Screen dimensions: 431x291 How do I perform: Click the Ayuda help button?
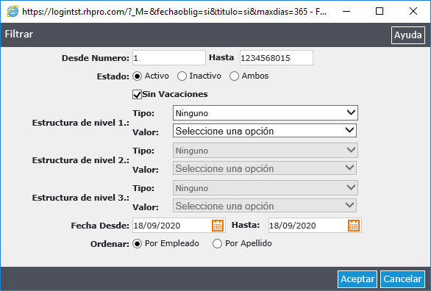[x=408, y=35]
